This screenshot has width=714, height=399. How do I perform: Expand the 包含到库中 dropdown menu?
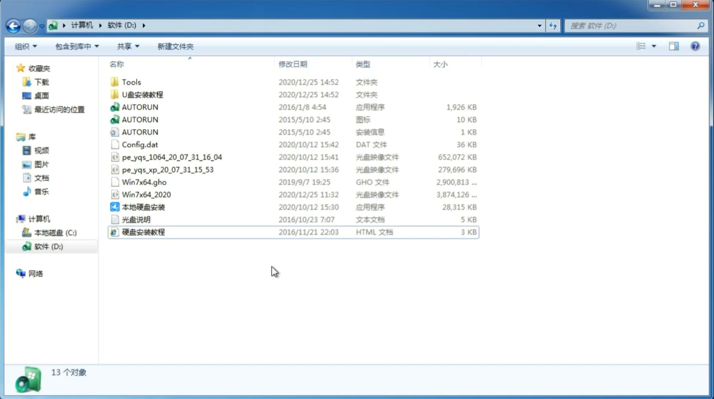(76, 46)
